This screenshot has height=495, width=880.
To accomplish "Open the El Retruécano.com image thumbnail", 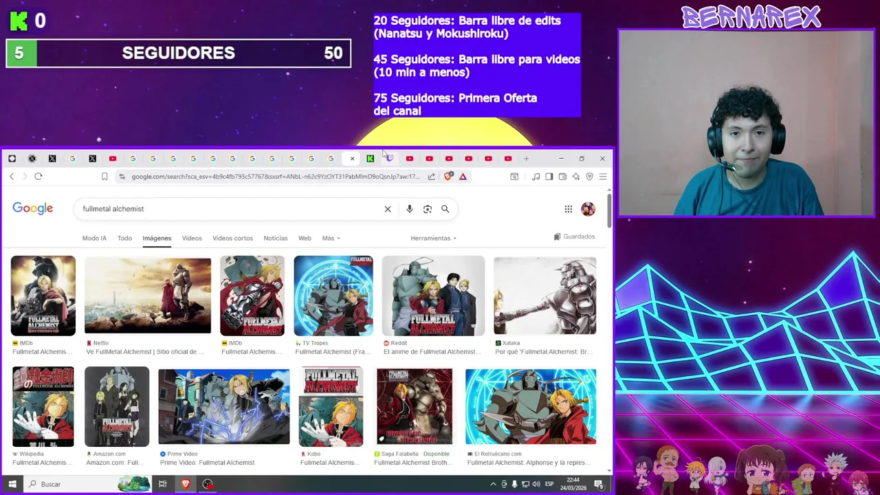I will 531,407.
